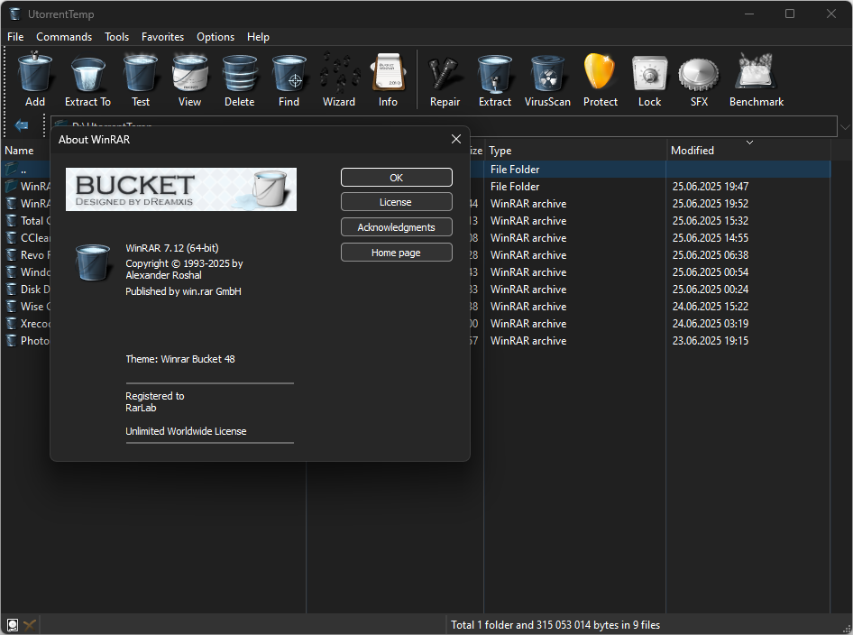Click the Test archive toolbar icon
853x635 pixels.
[x=141, y=72]
